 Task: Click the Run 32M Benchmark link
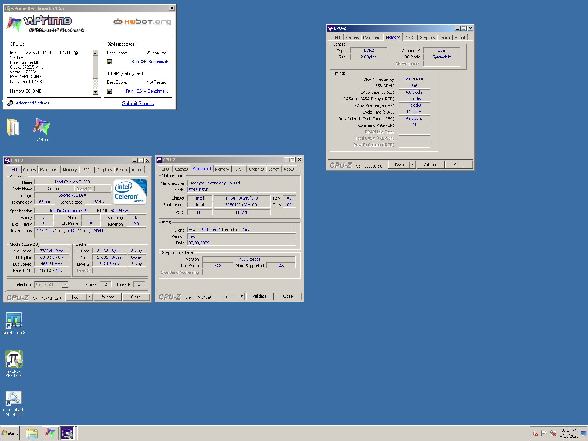point(150,62)
